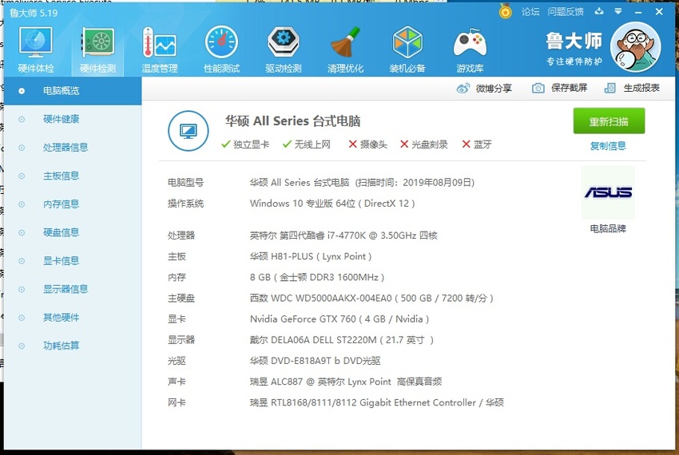
Task: Open 驱动检测 driver detection icon
Action: (284, 49)
